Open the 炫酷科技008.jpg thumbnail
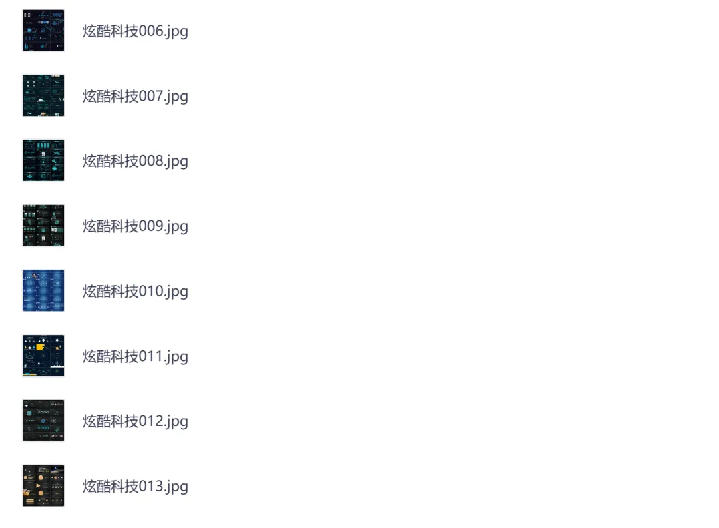Screen dimensions: 719x528 [43, 160]
